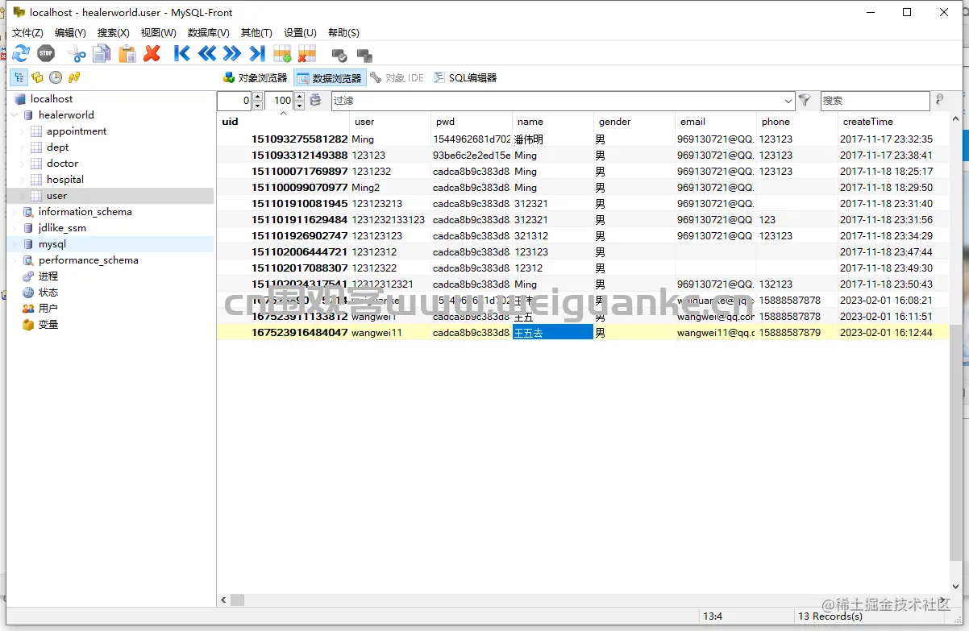Click the horizontal scrollbar left arrow

[222, 600]
